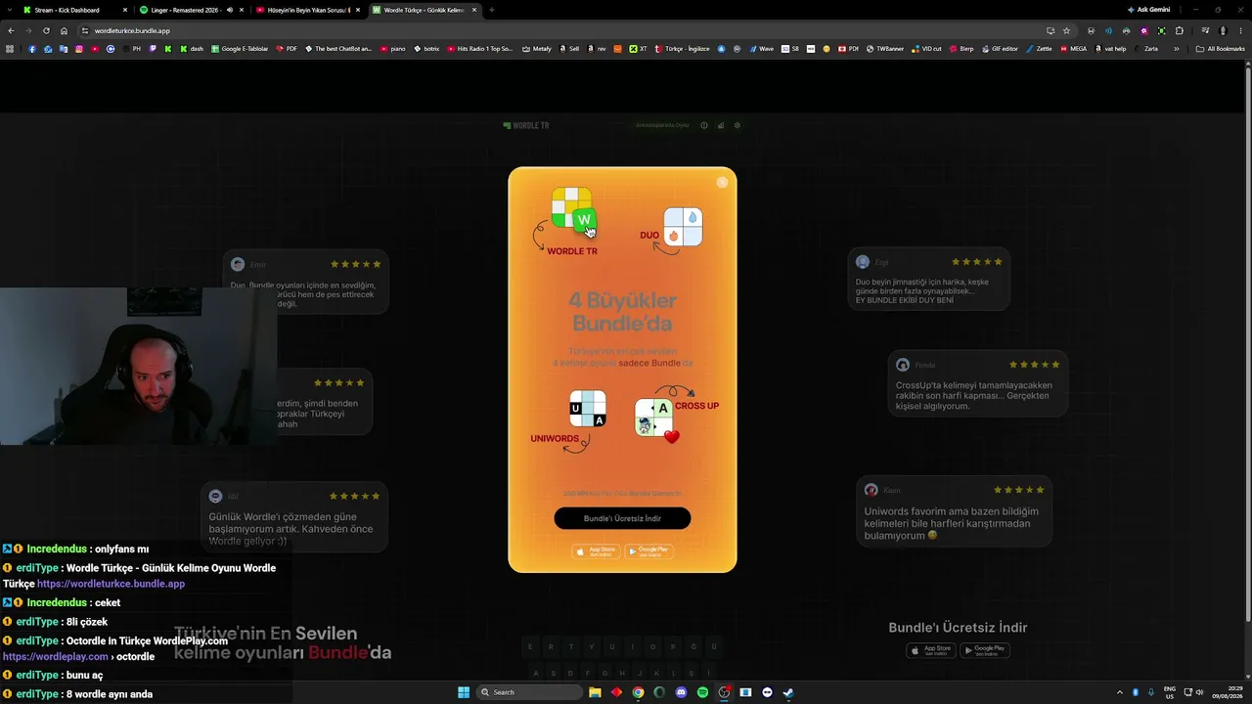Open the Duo game icon in popup
The image size is (1252, 704).
point(683,226)
